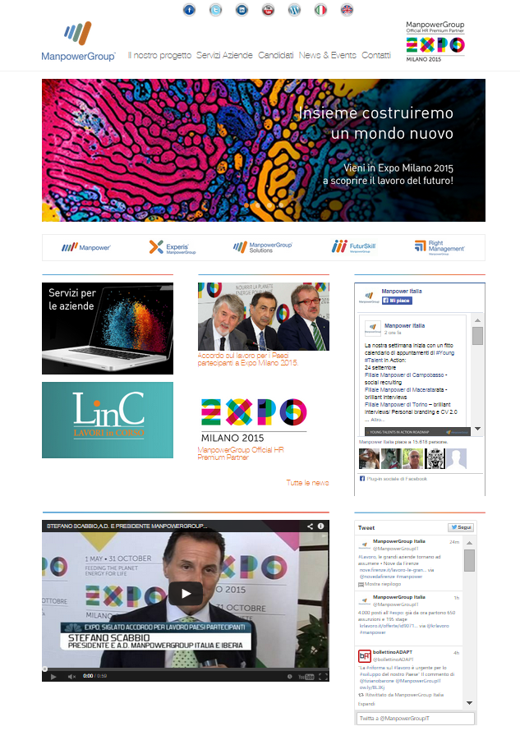Open the Manpower brand logo in the brand strip
The image size is (520, 740).
[x=86, y=247]
